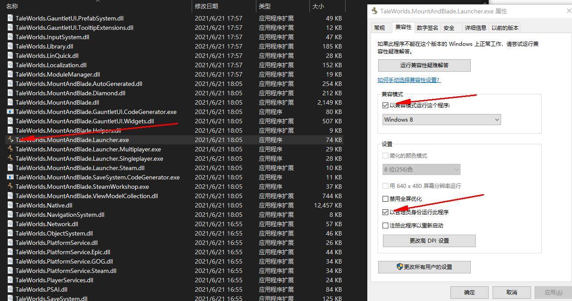Toggle 以管理员身份运行此程序 checkbox
This screenshot has width=572, height=301.
pyautogui.click(x=386, y=212)
